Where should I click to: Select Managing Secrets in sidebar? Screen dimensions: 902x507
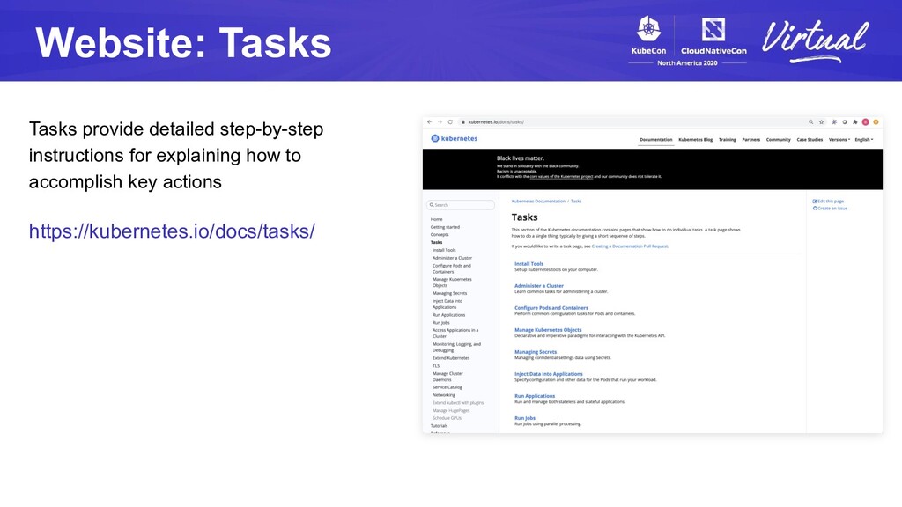[450, 293]
